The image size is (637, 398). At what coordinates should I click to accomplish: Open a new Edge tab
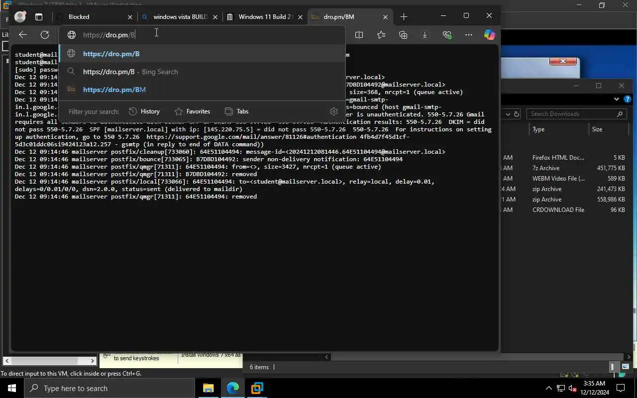tap(404, 17)
